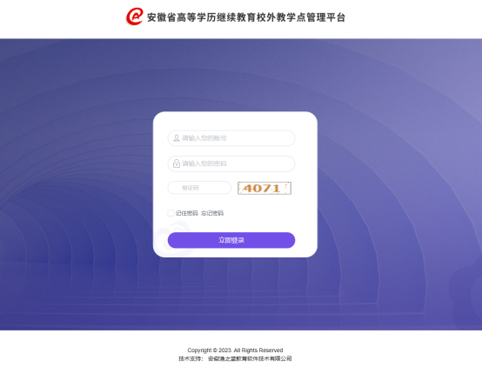Click the 安徽渔之蓝教育软件技术有限公司 company name
This screenshot has height=367, width=482.
250,358
